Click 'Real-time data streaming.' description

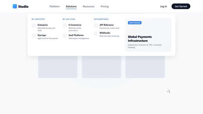click(x=110, y=36)
